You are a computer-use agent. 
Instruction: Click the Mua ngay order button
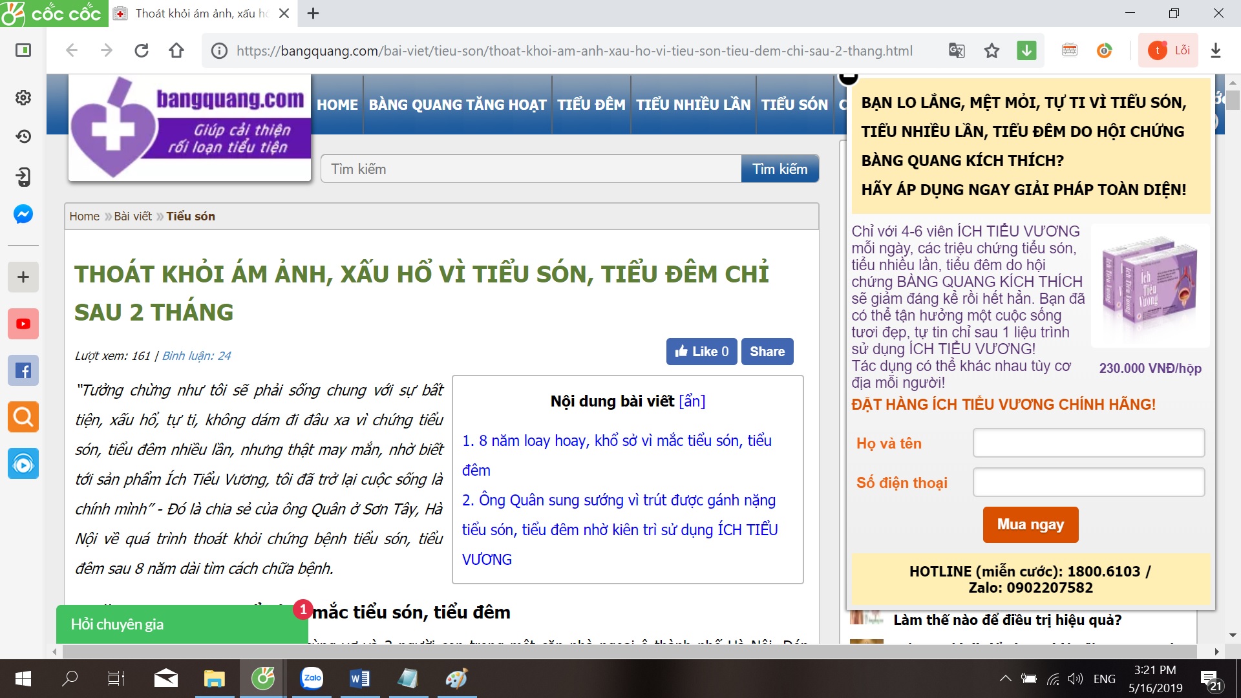point(1030,524)
